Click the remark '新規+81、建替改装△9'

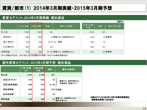[x=69, y=81]
